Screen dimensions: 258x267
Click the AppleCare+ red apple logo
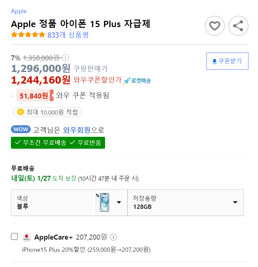[x=26, y=237]
